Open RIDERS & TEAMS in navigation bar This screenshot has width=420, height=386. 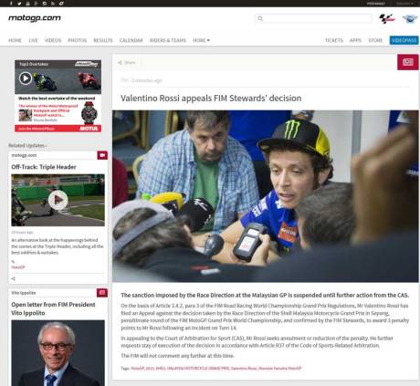coord(168,40)
